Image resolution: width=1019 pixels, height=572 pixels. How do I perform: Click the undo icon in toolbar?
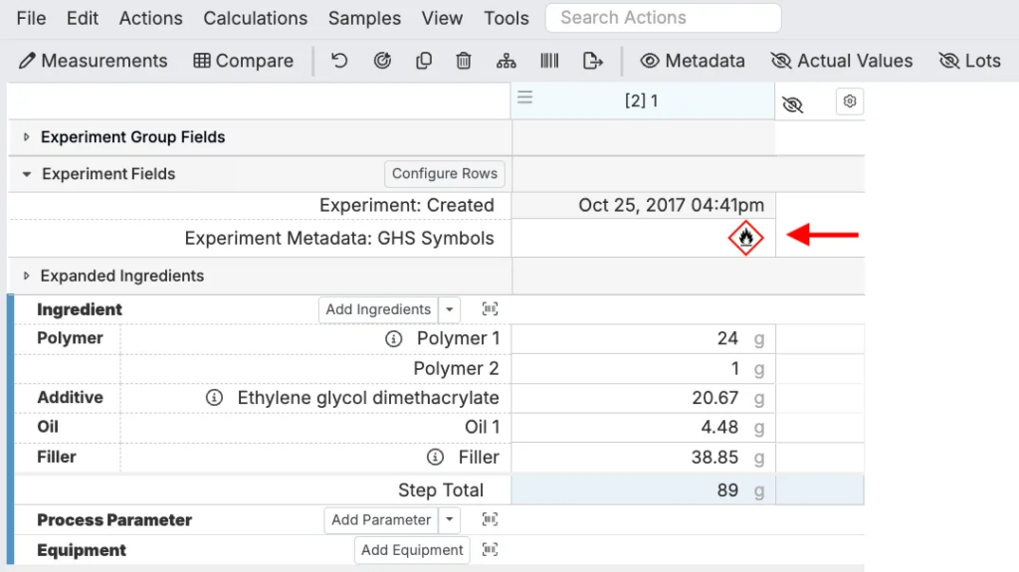pyautogui.click(x=339, y=61)
